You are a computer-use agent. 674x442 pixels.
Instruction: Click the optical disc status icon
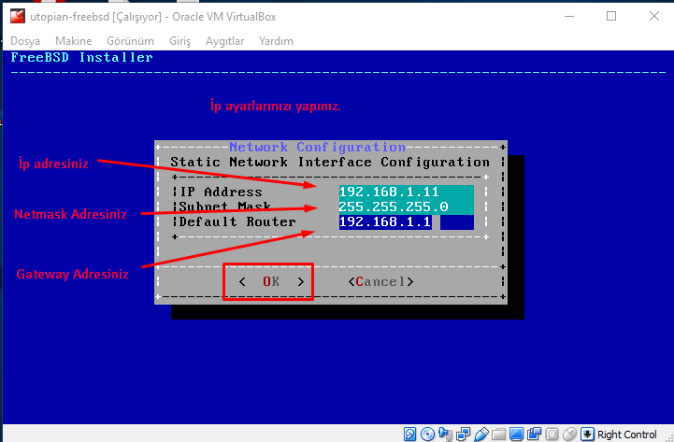428,435
